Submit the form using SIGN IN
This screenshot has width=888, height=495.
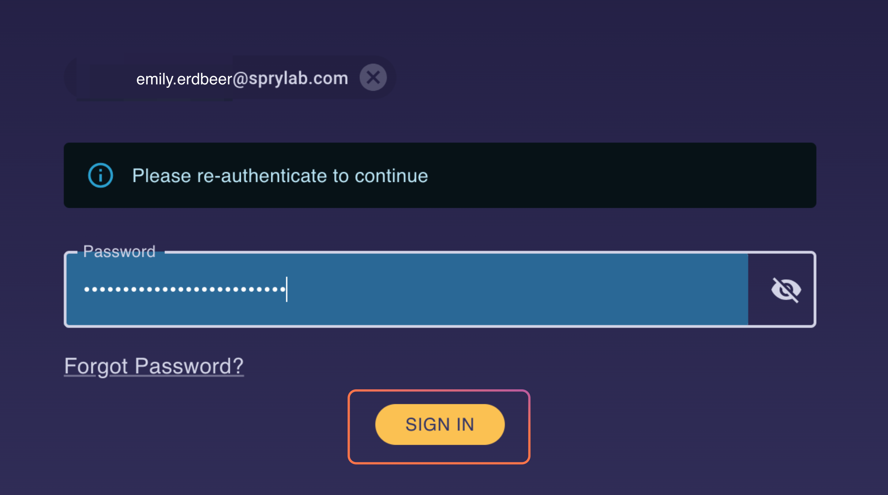[x=439, y=424]
